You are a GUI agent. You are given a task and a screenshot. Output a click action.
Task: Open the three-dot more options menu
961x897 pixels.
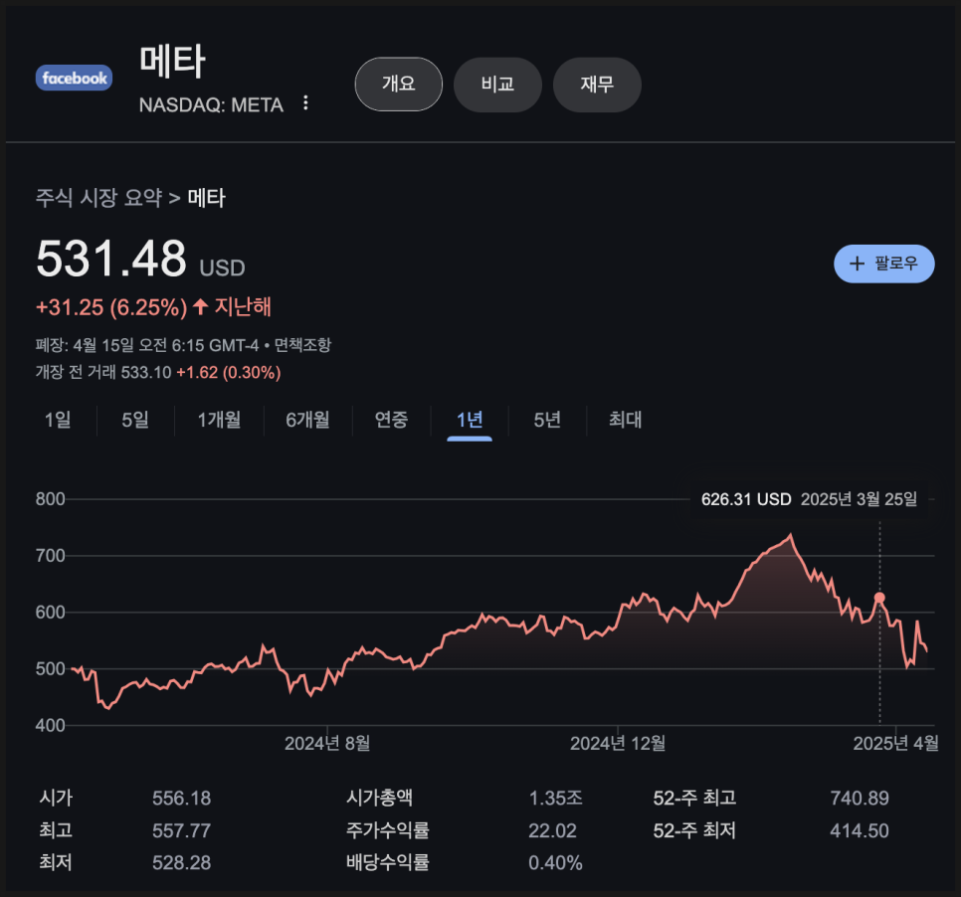coord(305,103)
